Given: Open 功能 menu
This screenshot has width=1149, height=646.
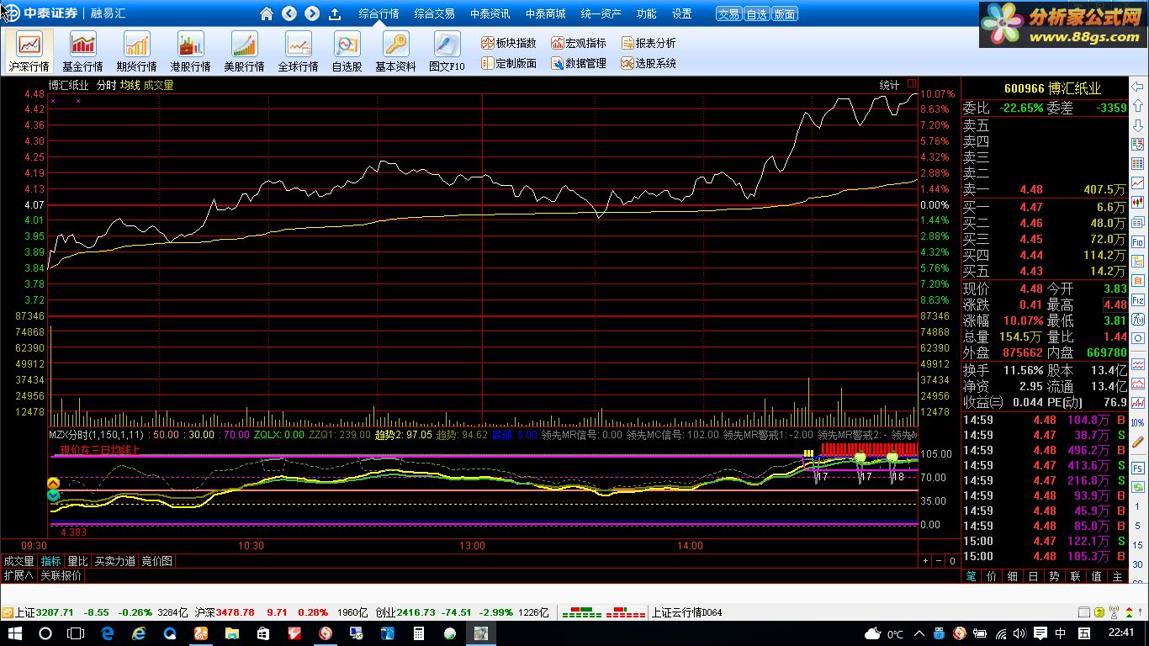Looking at the screenshot, I should (646, 13).
